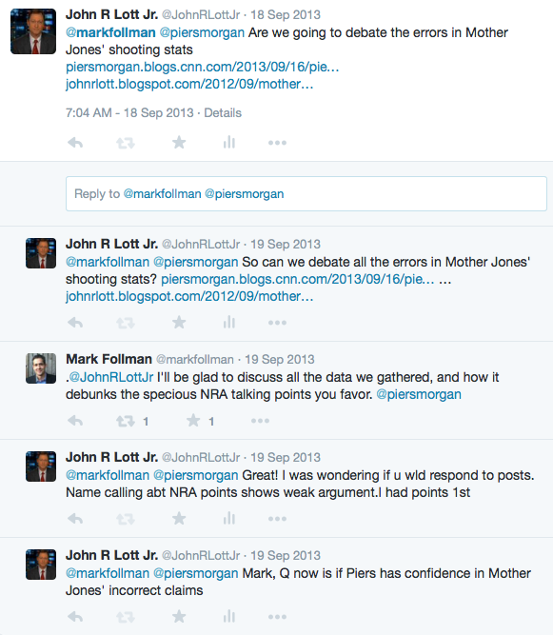View analytics on the top 18 Sep tweet

pos(229,142)
